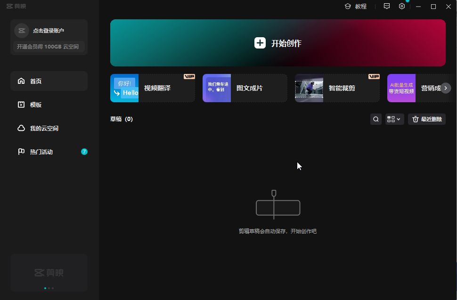The image size is (457, 300).
Task: Click the 剪映 logo in title bar
Action: click(16, 6)
